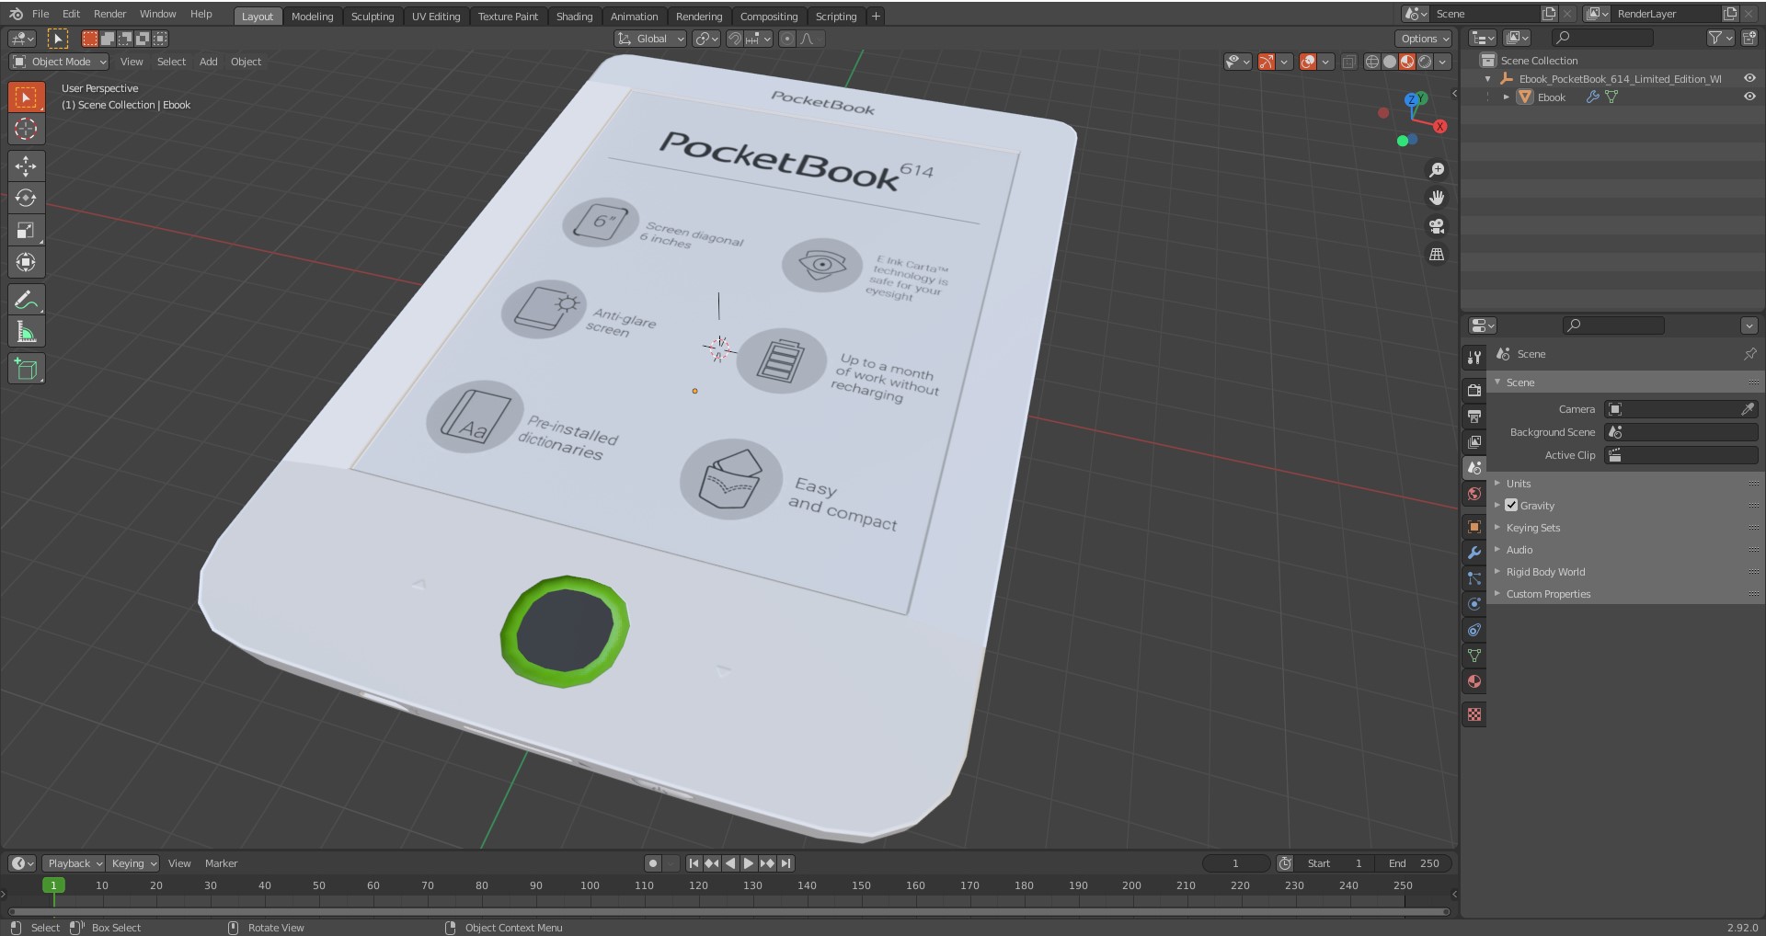Screen dimensions: 1766x936
Task: Open the Keying dropdown in timeline
Action: pyautogui.click(x=133, y=863)
